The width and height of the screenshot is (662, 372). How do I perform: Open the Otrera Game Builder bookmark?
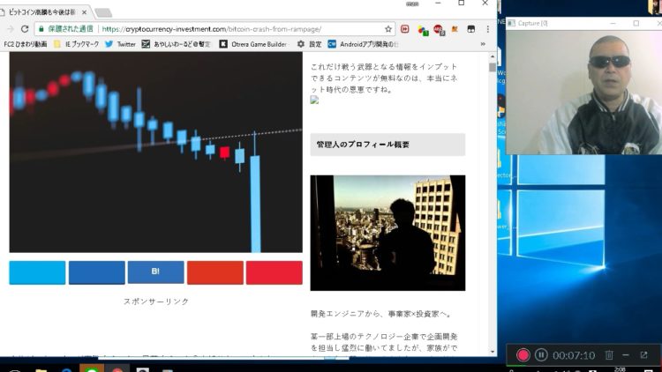256,43
